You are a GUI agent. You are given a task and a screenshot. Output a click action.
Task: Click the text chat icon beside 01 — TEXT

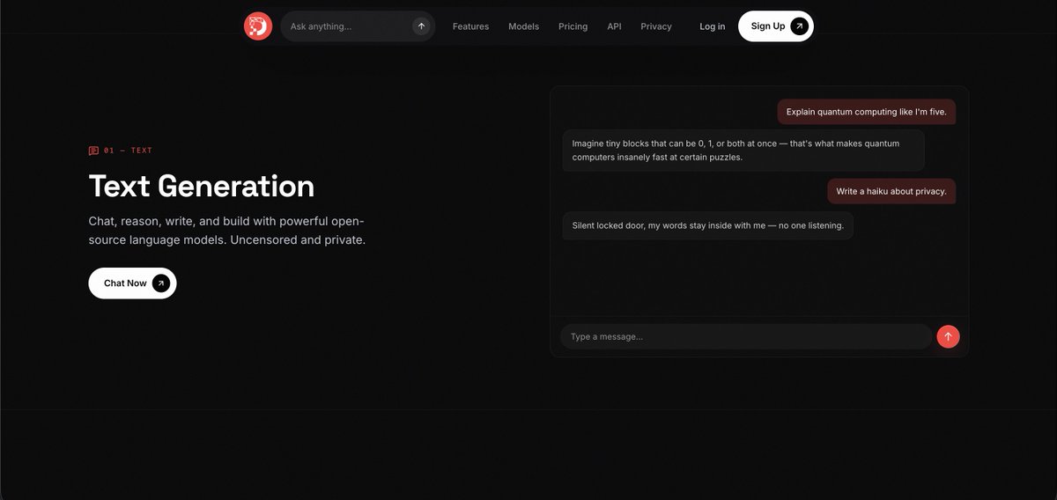(93, 151)
